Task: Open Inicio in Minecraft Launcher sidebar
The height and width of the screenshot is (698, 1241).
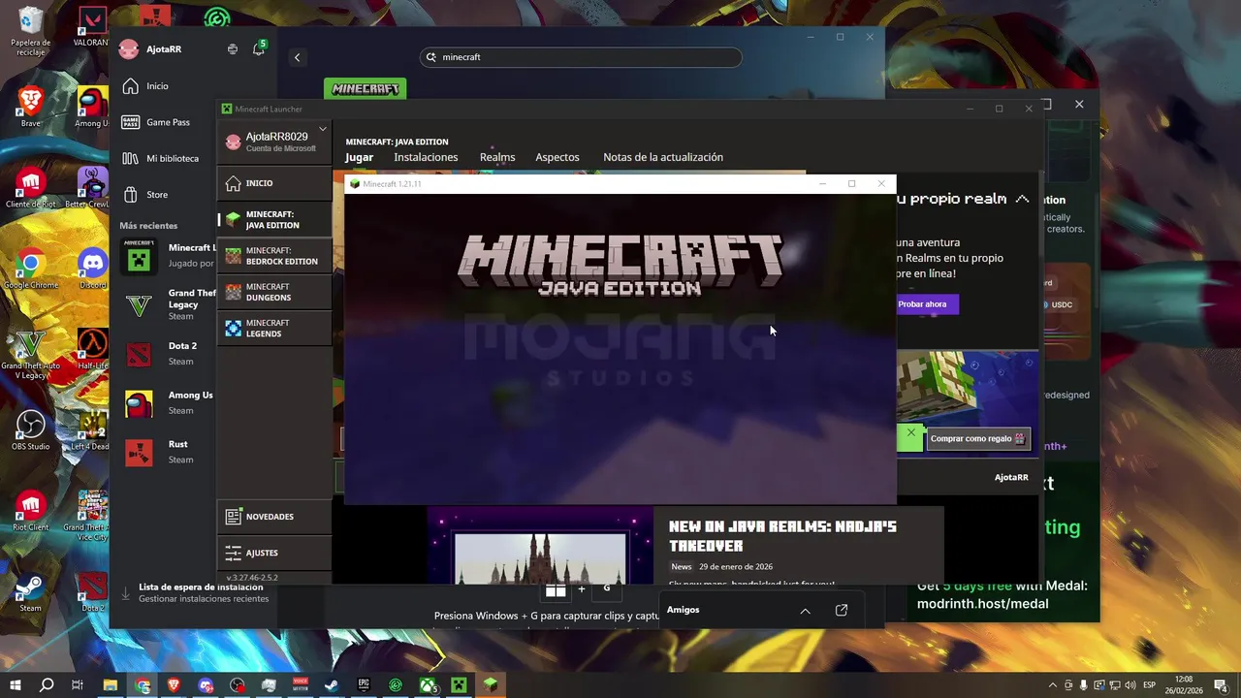Action: pyautogui.click(x=275, y=183)
